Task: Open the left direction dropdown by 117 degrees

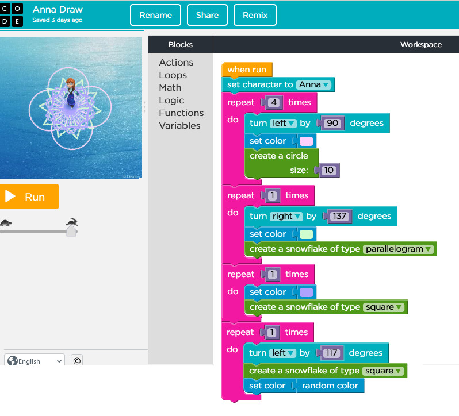Action: click(x=282, y=353)
